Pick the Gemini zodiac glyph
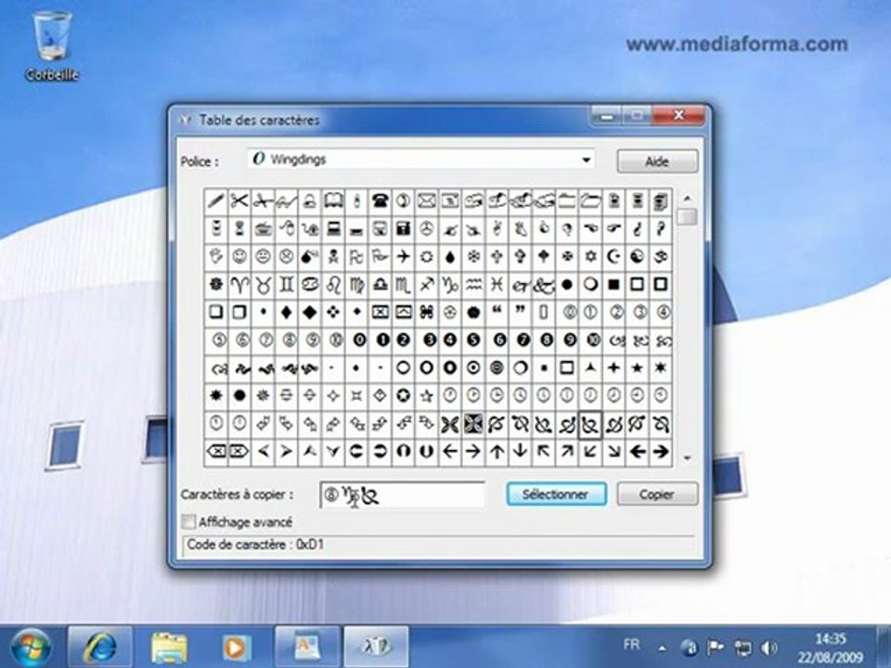The height and width of the screenshot is (668, 891). coord(287,285)
